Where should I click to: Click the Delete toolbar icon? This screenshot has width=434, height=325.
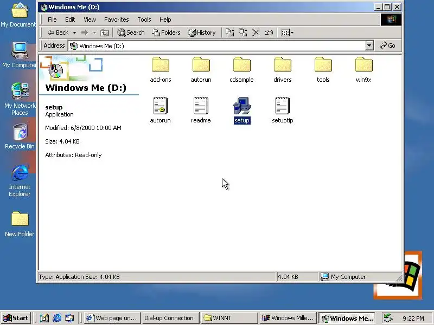pyautogui.click(x=256, y=32)
